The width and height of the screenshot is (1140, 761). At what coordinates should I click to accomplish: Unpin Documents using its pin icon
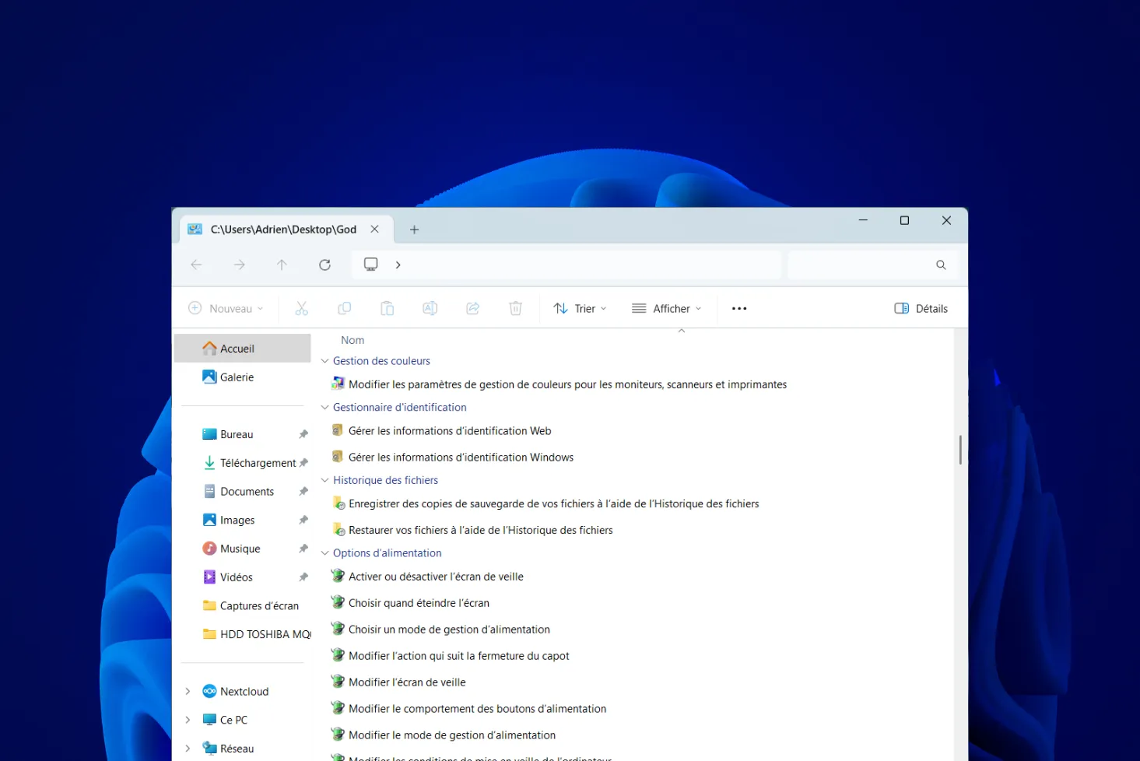click(303, 491)
